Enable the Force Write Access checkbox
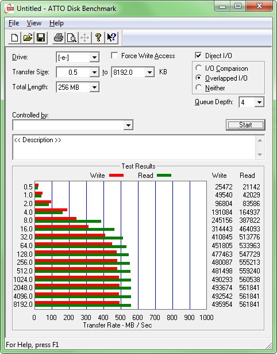Screen dimensions: 277x354 point(114,55)
